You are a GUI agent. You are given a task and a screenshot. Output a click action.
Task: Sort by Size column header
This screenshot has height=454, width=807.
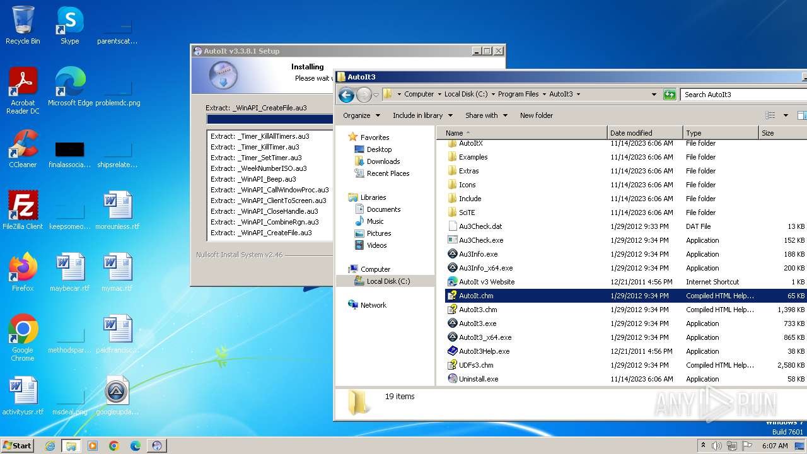(x=782, y=133)
